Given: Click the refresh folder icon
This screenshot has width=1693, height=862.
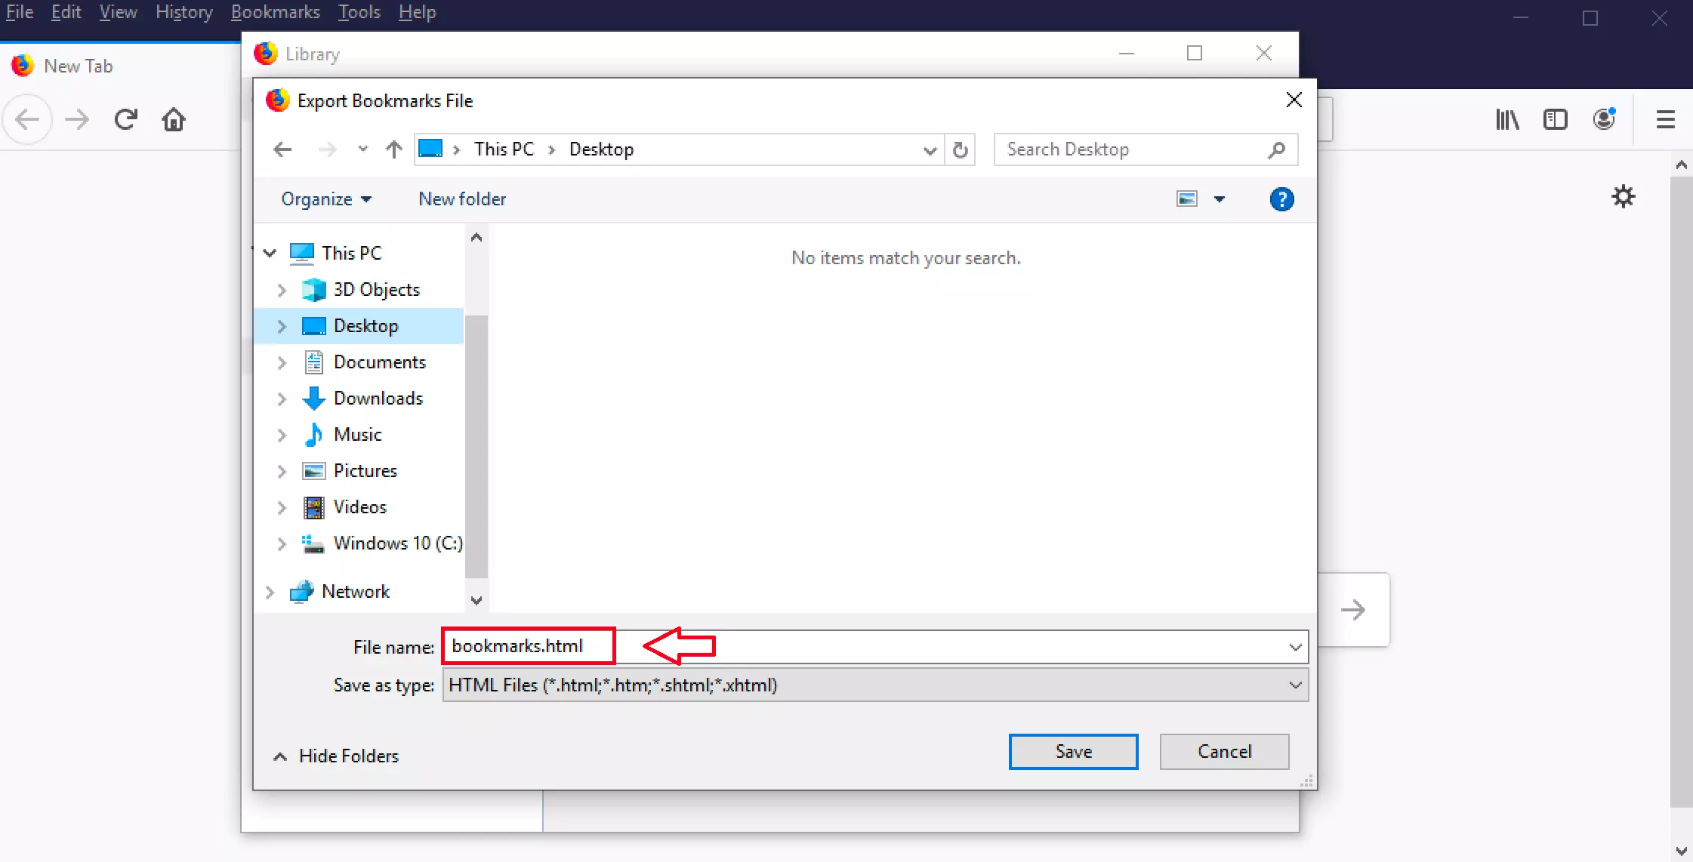Looking at the screenshot, I should click(x=960, y=149).
